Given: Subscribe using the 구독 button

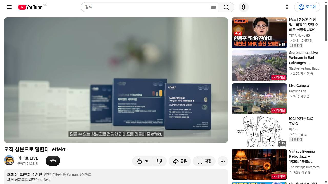Looking at the screenshot, I should [53, 160].
